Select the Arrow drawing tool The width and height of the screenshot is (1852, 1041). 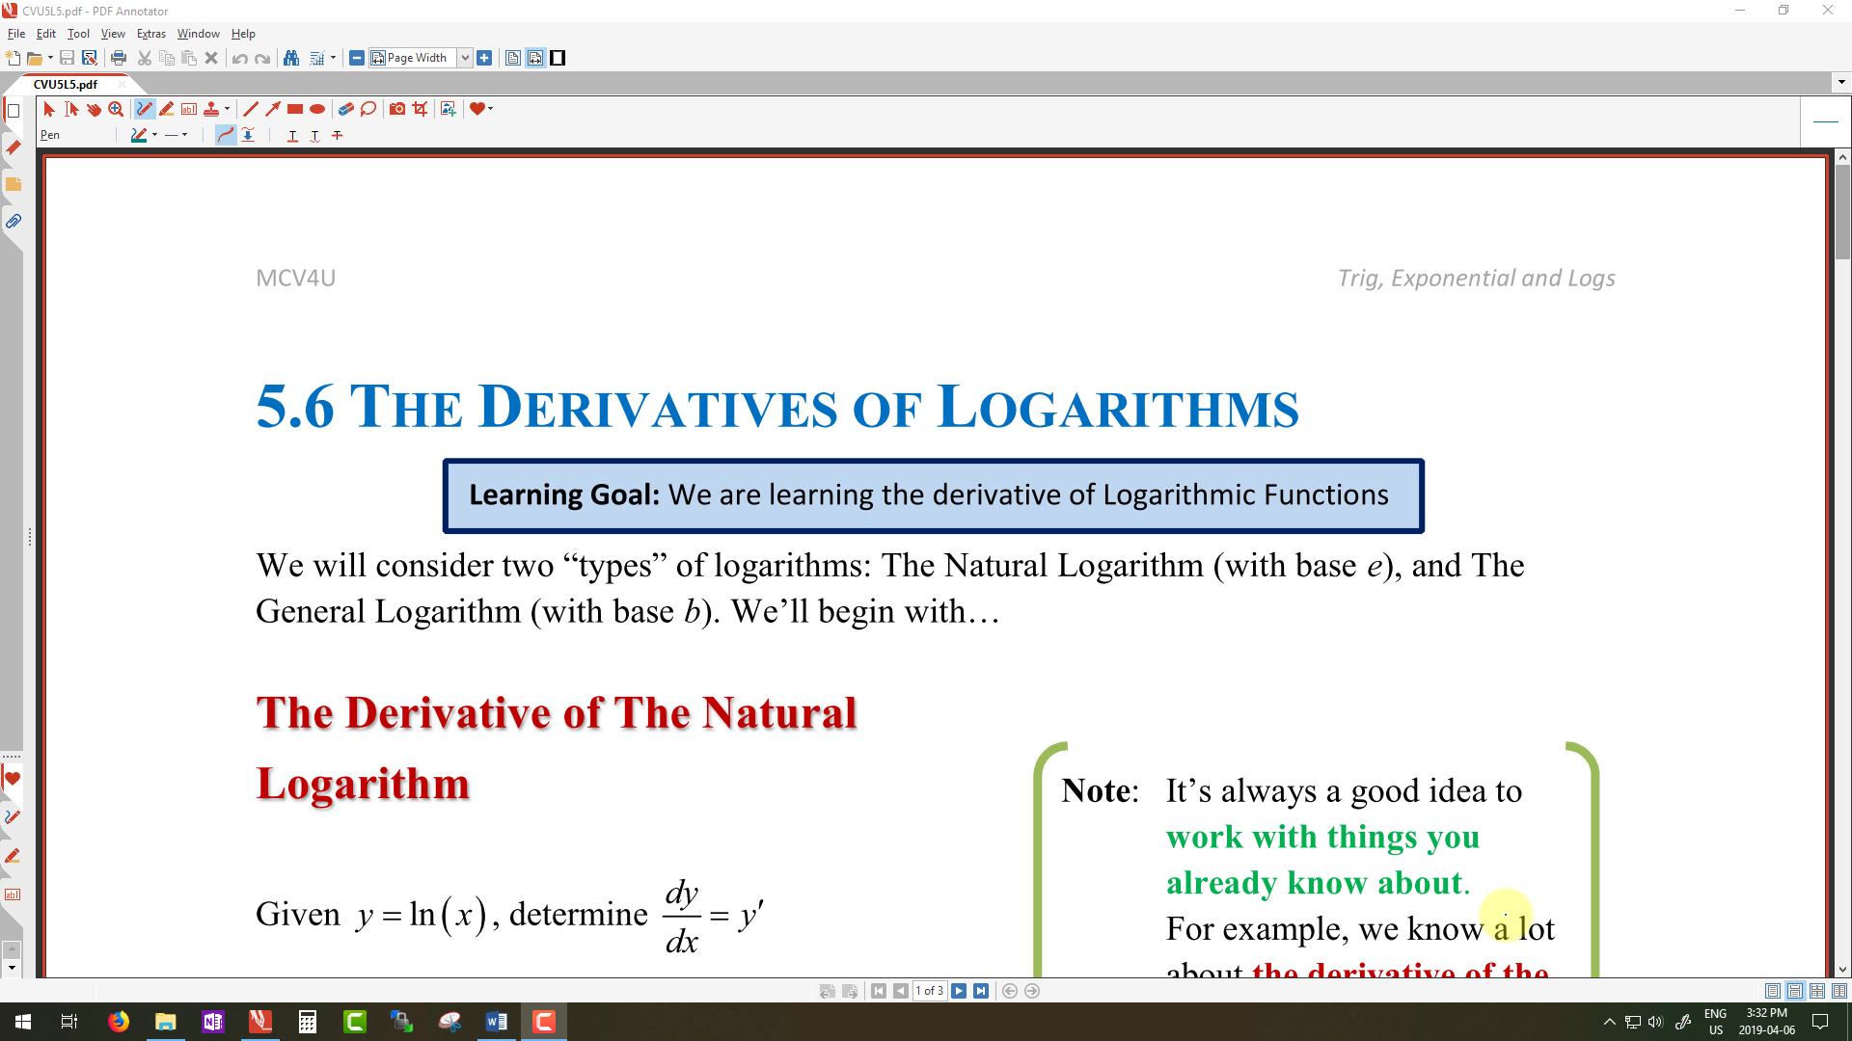(x=273, y=109)
